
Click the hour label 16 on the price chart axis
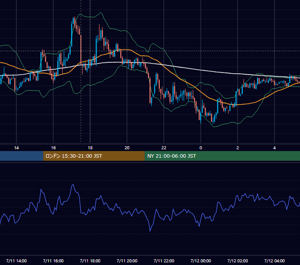click(x=53, y=148)
